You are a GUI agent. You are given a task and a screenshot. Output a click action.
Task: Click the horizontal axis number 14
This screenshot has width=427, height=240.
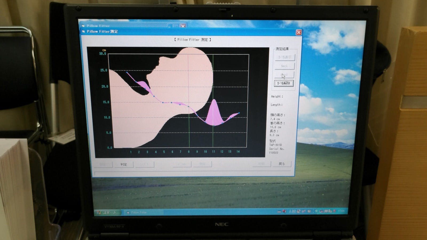[x=238, y=152]
